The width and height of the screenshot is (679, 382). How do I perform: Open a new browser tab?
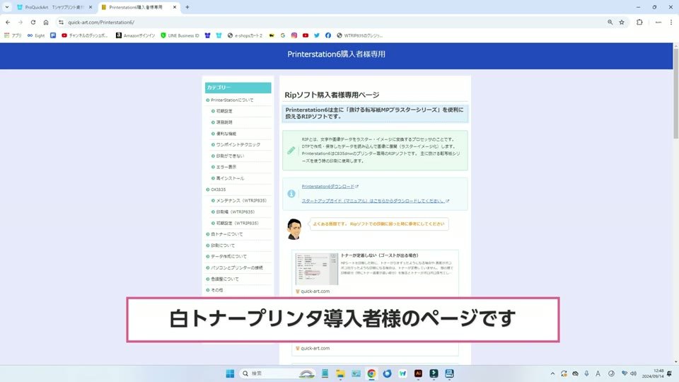187,7
